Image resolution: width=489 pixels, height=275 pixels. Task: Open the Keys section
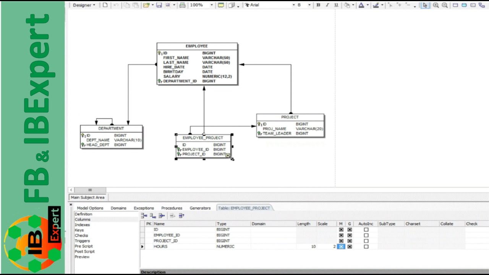(x=79, y=230)
